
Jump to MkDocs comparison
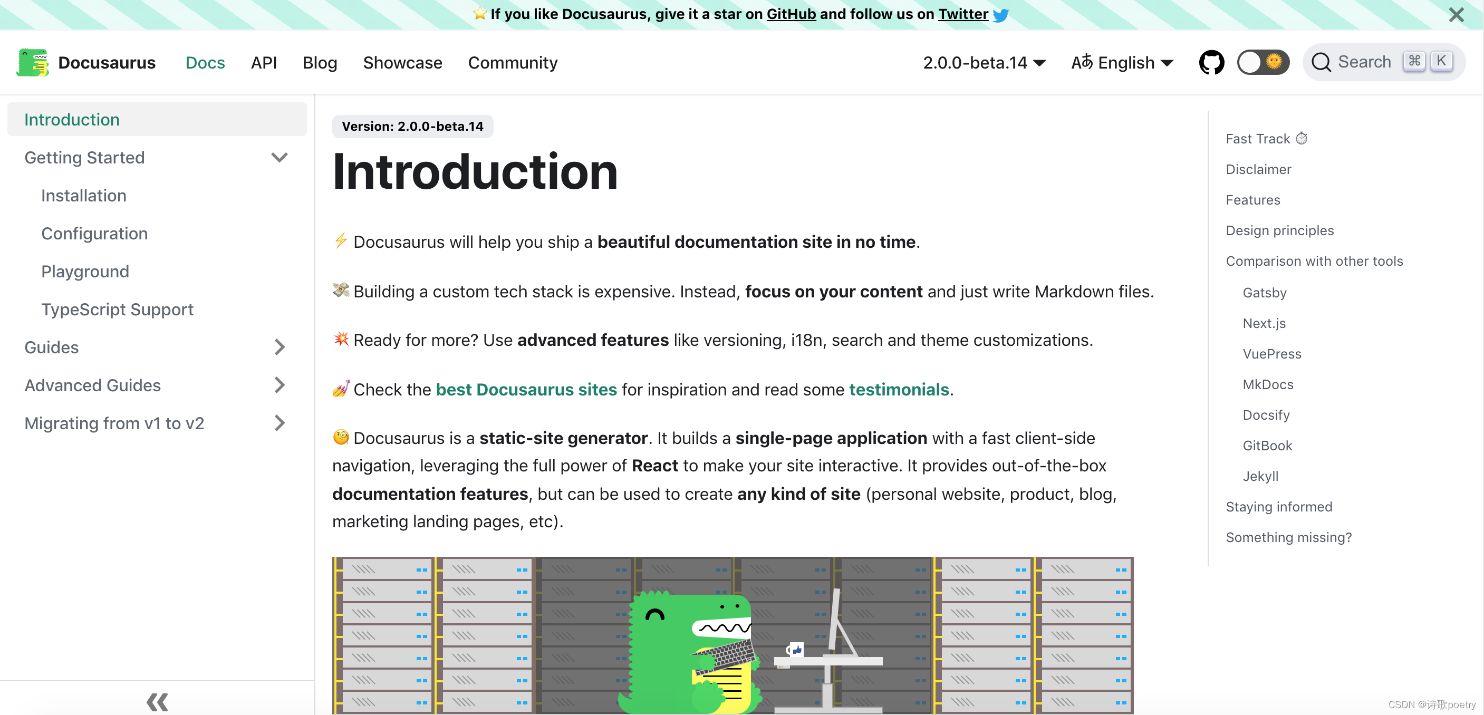coord(1267,384)
